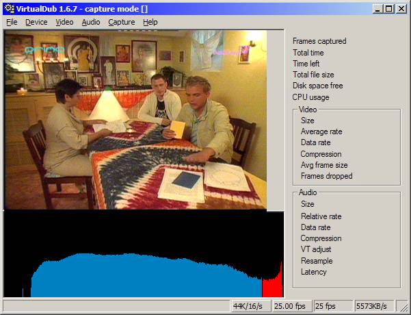Click Frames dropped in the Video panel
411x315 pixels.
326,176
